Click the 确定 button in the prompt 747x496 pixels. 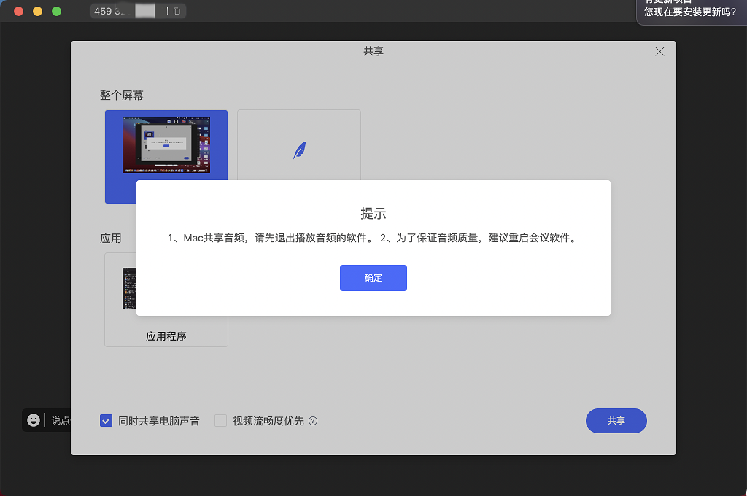(373, 278)
